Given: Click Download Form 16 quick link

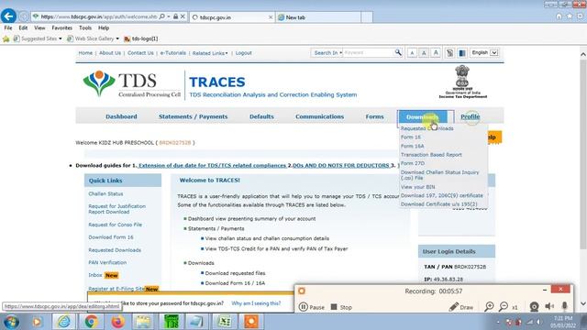Looking at the screenshot, I should click(x=111, y=237).
